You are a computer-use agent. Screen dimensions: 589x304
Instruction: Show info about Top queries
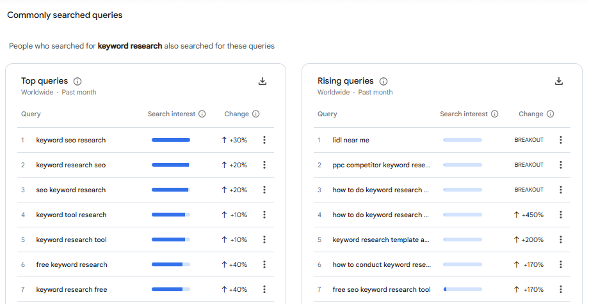click(77, 81)
